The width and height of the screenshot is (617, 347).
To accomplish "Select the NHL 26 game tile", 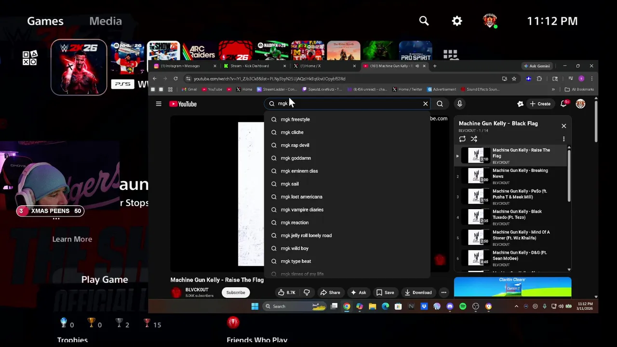I will [127, 58].
